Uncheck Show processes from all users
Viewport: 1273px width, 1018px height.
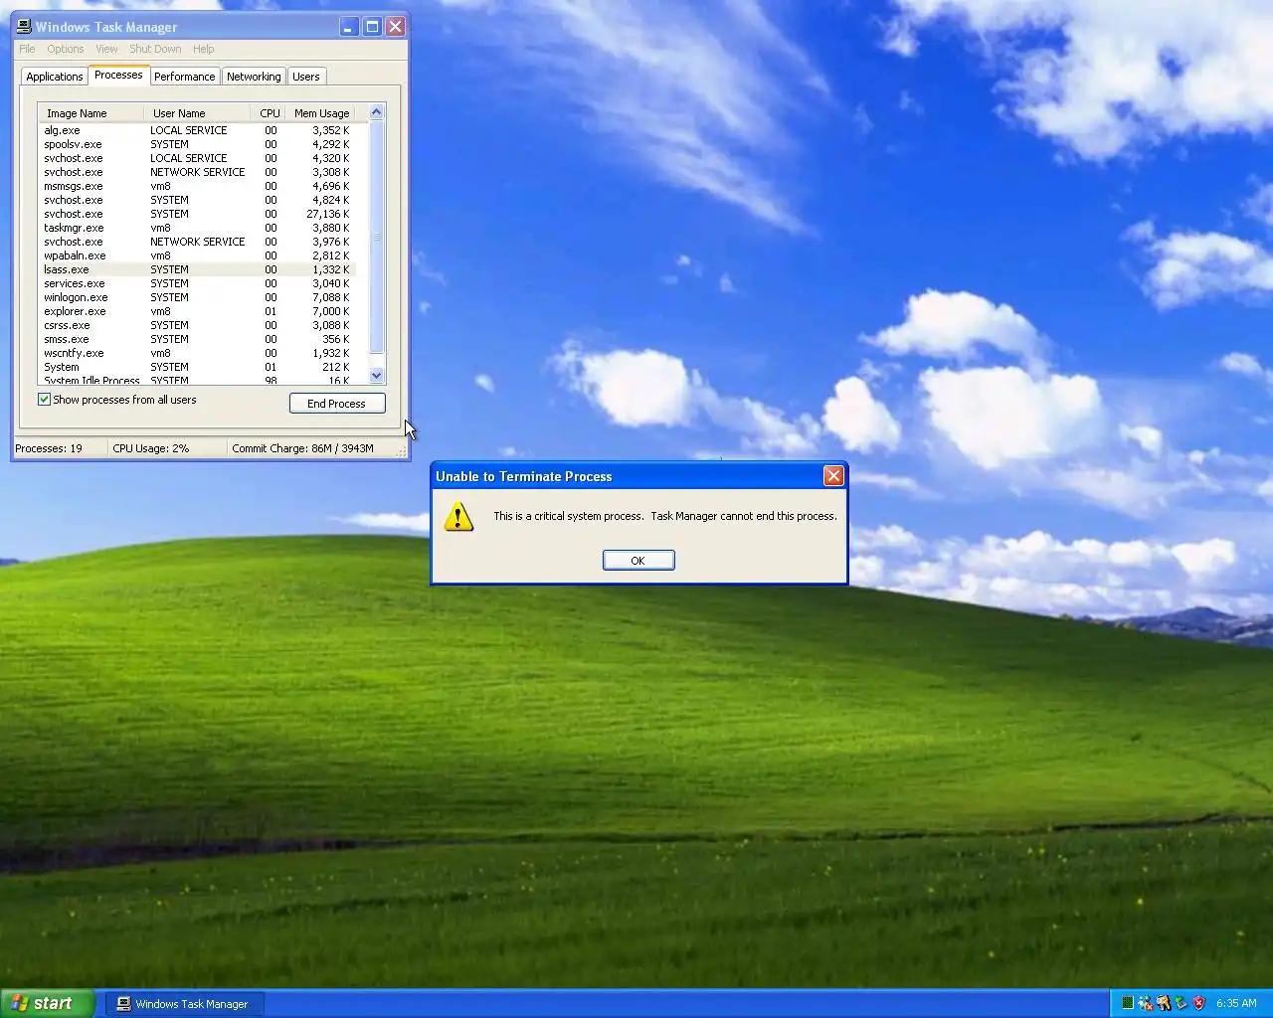[x=44, y=400]
